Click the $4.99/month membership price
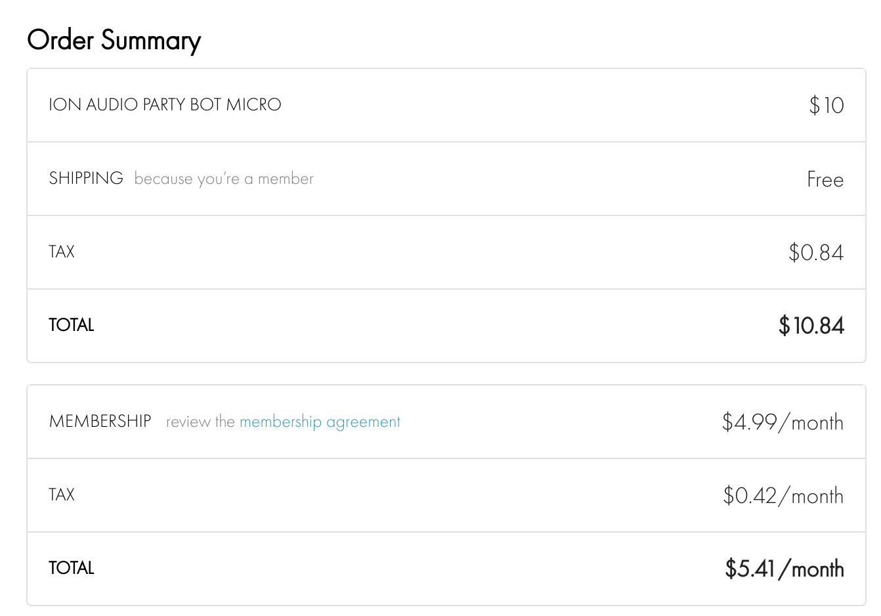 coord(782,422)
